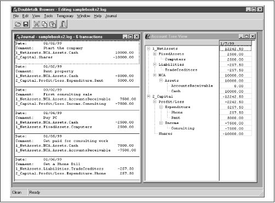Viewport: 275px width, 203px height.
Task: Click the Cut scissors toolbar icon
Action: coord(36,24)
